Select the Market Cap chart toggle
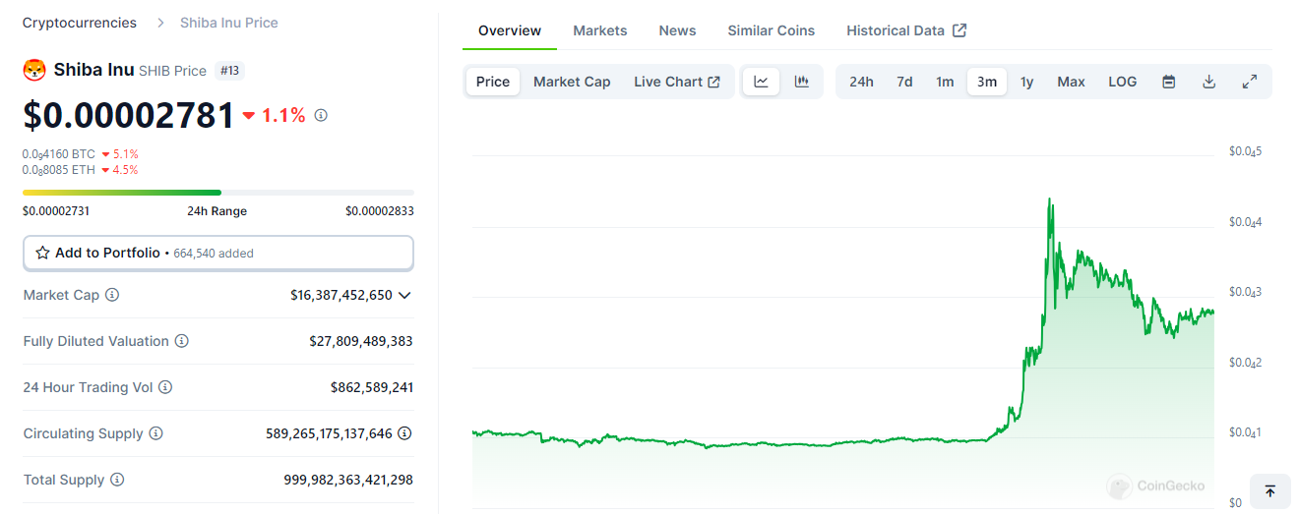 pyautogui.click(x=572, y=82)
